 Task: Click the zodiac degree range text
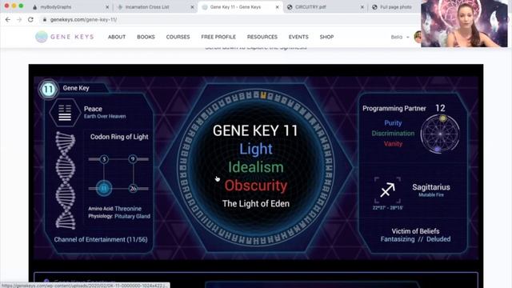point(387,208)
